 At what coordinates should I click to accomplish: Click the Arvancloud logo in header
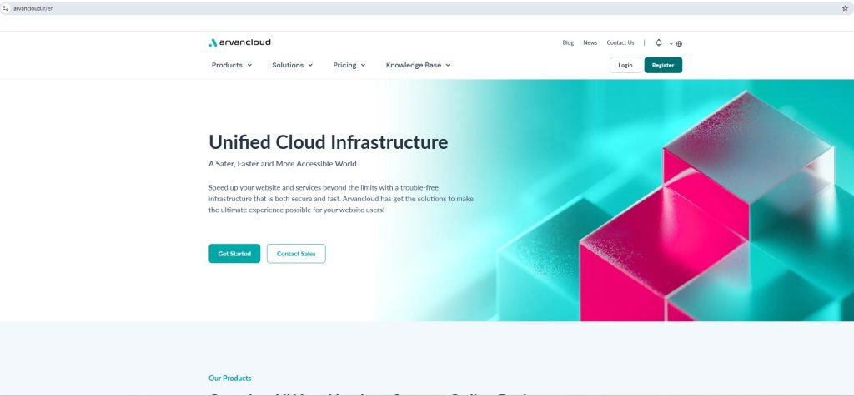(239, 42)
